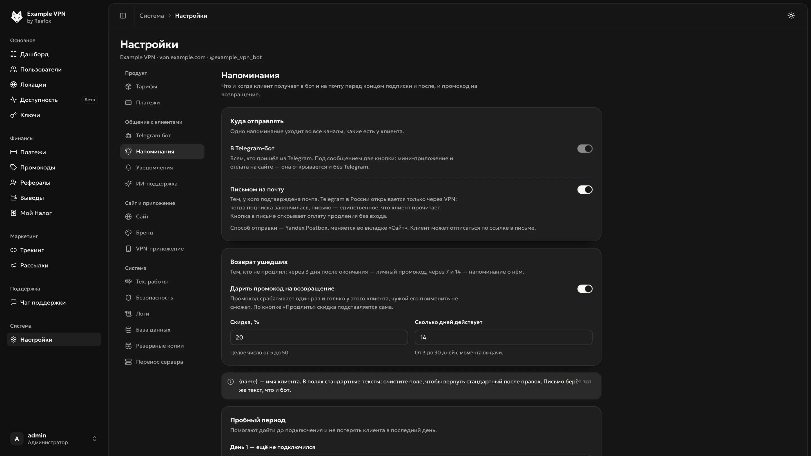This screenshot has width=811, height=456.
Task: Open Выводы in the sidebar
Action: point(54,198)
